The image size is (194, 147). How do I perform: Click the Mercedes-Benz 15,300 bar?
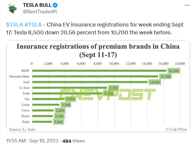[95, 76]
